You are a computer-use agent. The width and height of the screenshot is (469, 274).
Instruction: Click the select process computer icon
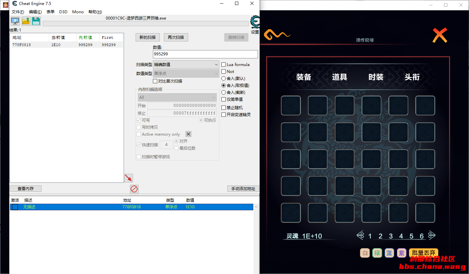[x=15, y=21]
